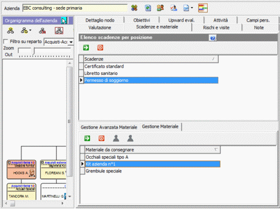Click the organigramma vertical scrollbar thumb
Viewport: 280px width, 209px height.
pos(69,121)
